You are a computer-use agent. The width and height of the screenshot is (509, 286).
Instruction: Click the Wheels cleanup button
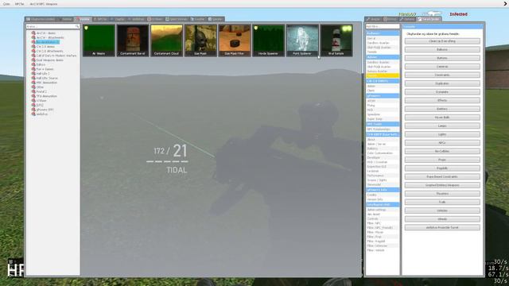point(442,219)
